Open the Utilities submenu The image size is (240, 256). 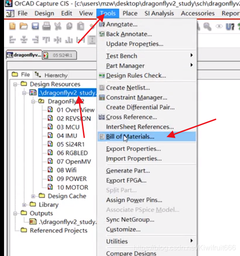(x=147, y=241)
